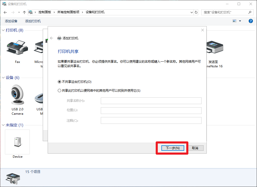This screenshot has width=257, height=187.
Task: Open the view options dropdown arrow
Action: point(240,21)
